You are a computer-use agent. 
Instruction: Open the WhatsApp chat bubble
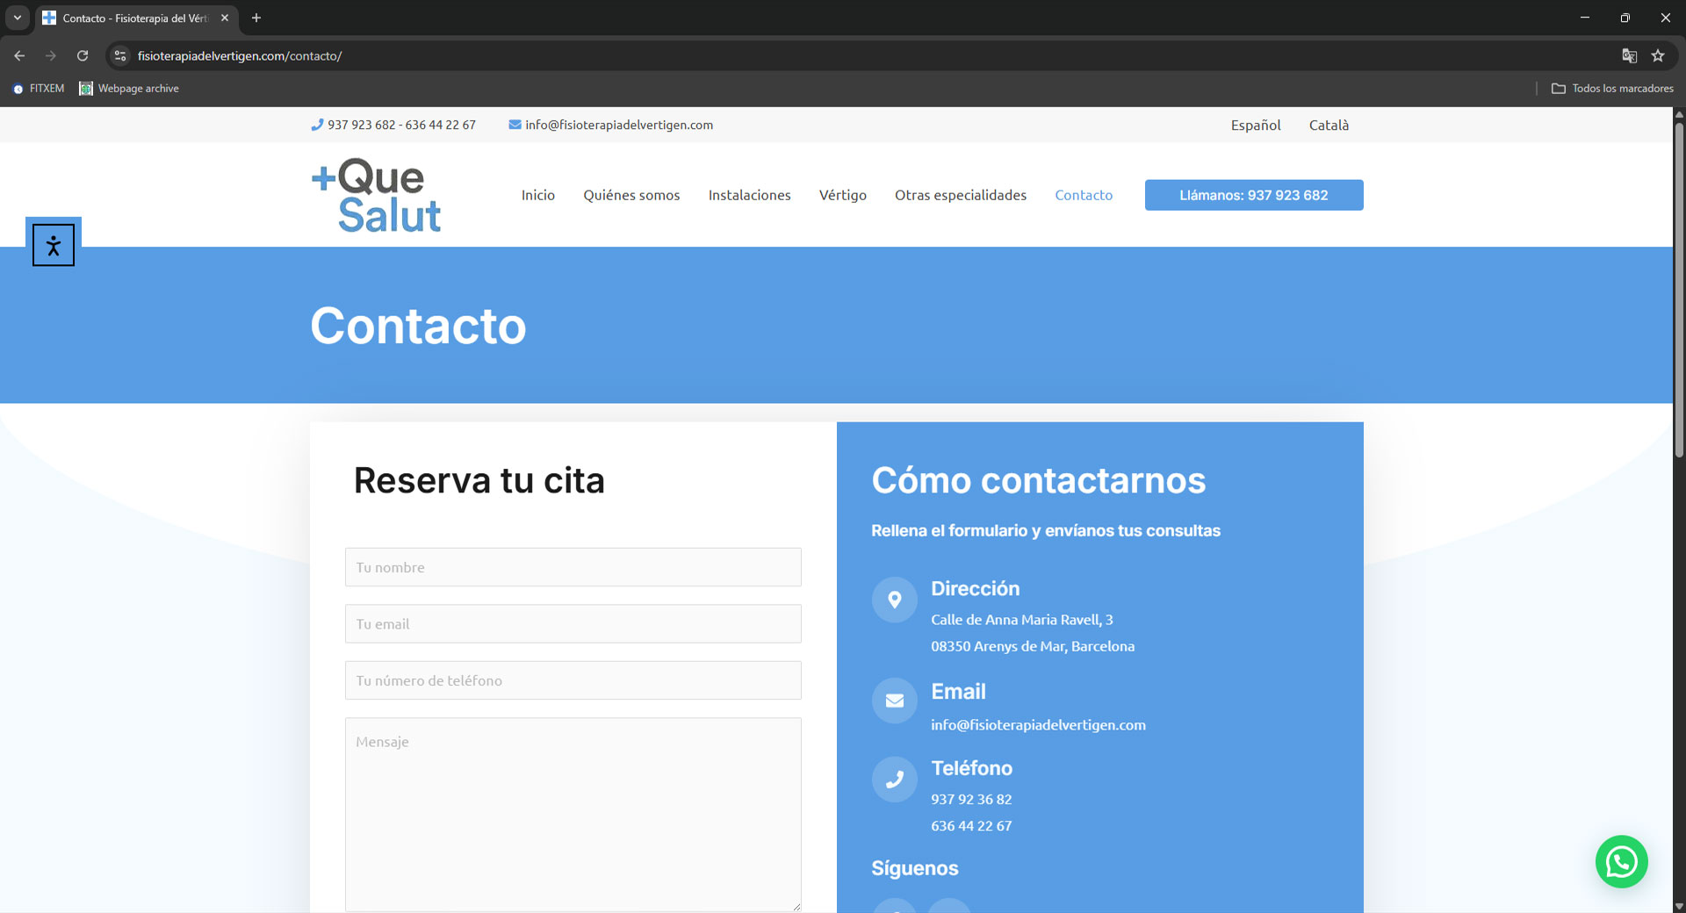tap(1621, 861)
